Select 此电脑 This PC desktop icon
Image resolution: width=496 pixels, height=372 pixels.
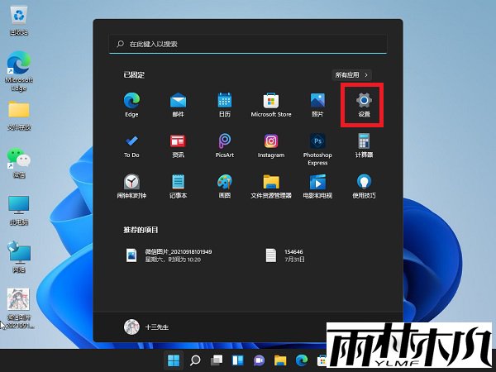click(x=19, y=210)
